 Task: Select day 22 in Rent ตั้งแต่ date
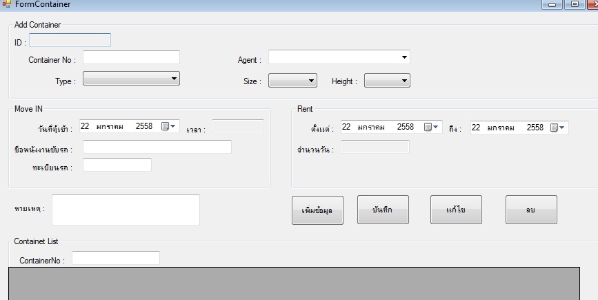(346, 127)
